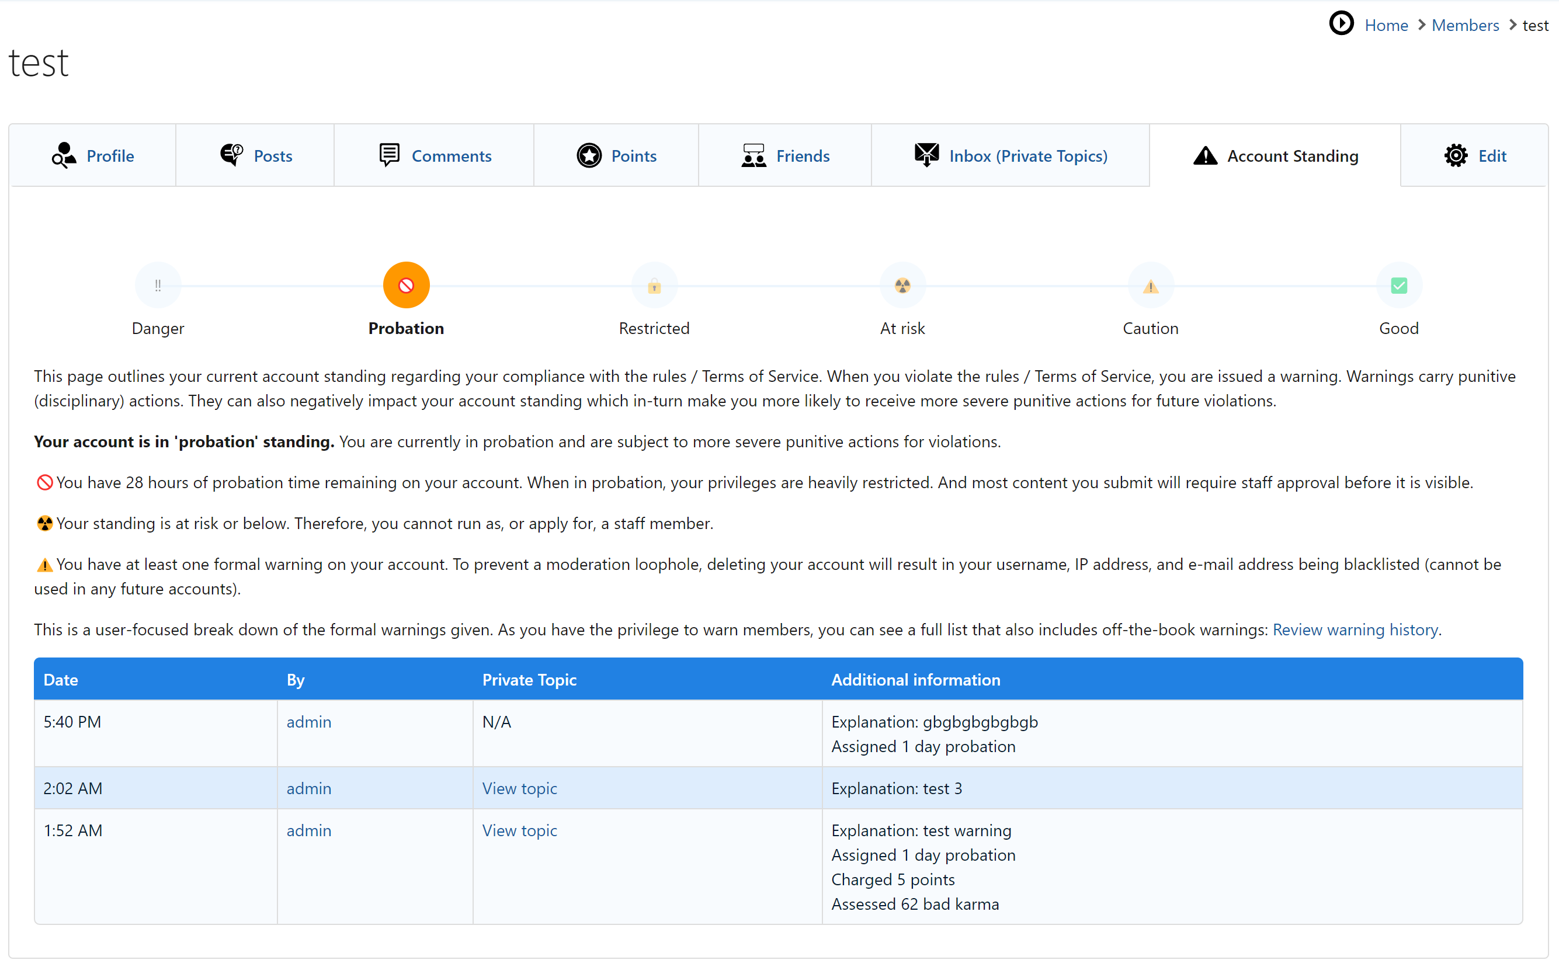Click the Profile tab icon
This screenshot has height=974, width=1559.
[64, 155]
